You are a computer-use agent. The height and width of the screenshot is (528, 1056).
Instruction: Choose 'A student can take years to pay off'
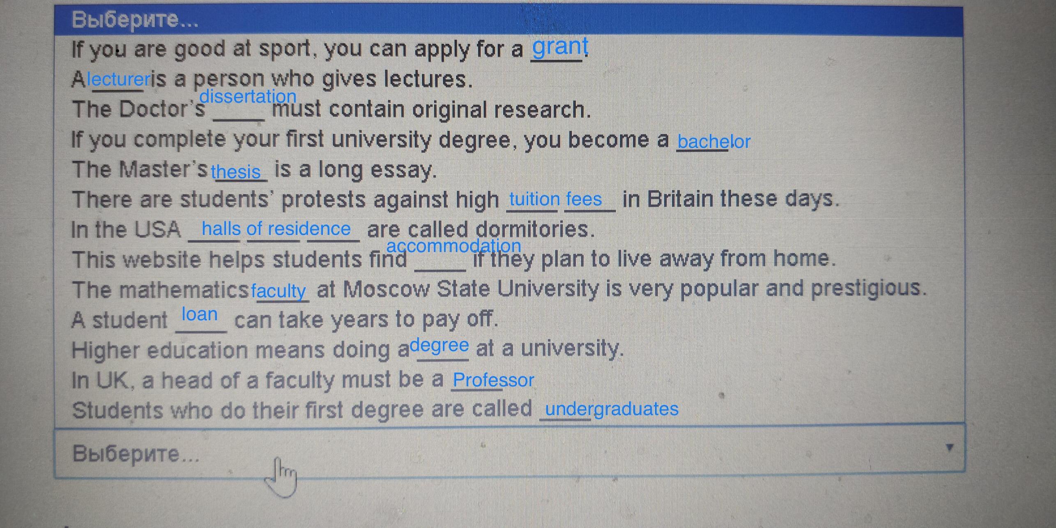[509, 319]
